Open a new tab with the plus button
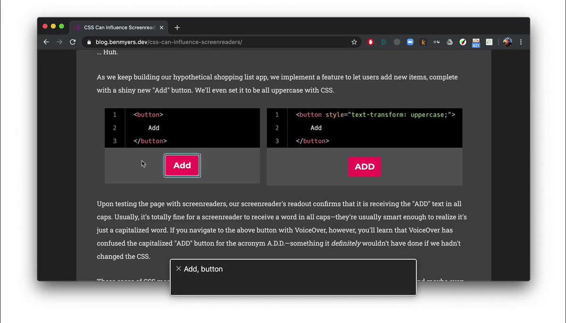The image size is (566, 323). tap(177, 27)
